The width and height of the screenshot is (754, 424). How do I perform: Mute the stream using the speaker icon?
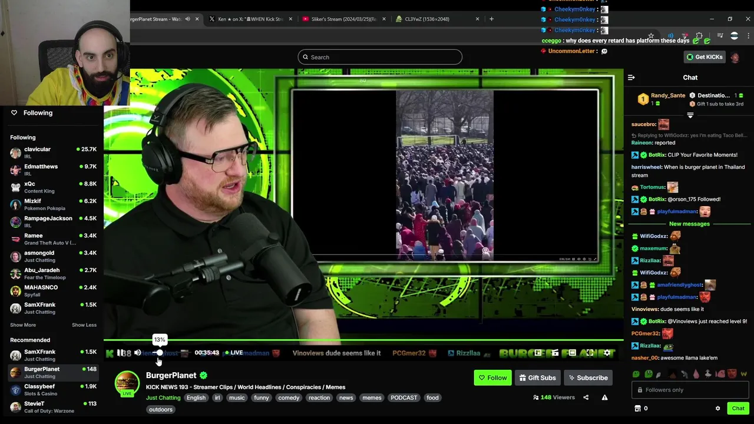tap(137, 353)
